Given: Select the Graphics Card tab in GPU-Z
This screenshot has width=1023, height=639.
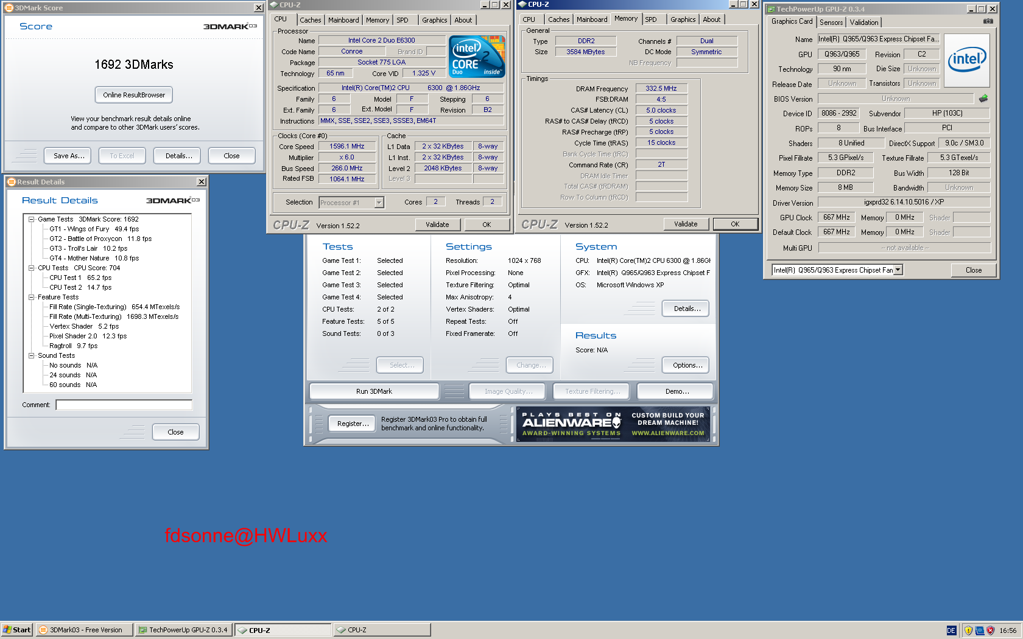Looking at the screenshot, I should pos(792,21).
